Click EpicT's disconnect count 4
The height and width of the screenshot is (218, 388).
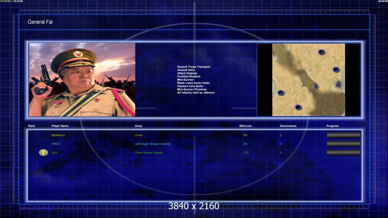point(281,153)
